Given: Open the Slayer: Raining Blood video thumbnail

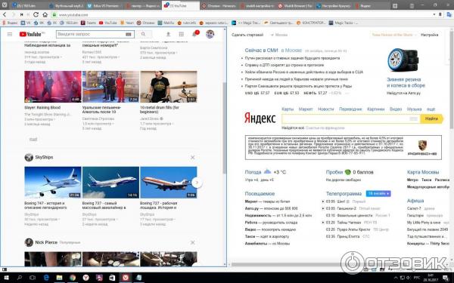Looking at the screenshot, I should 53,87.
